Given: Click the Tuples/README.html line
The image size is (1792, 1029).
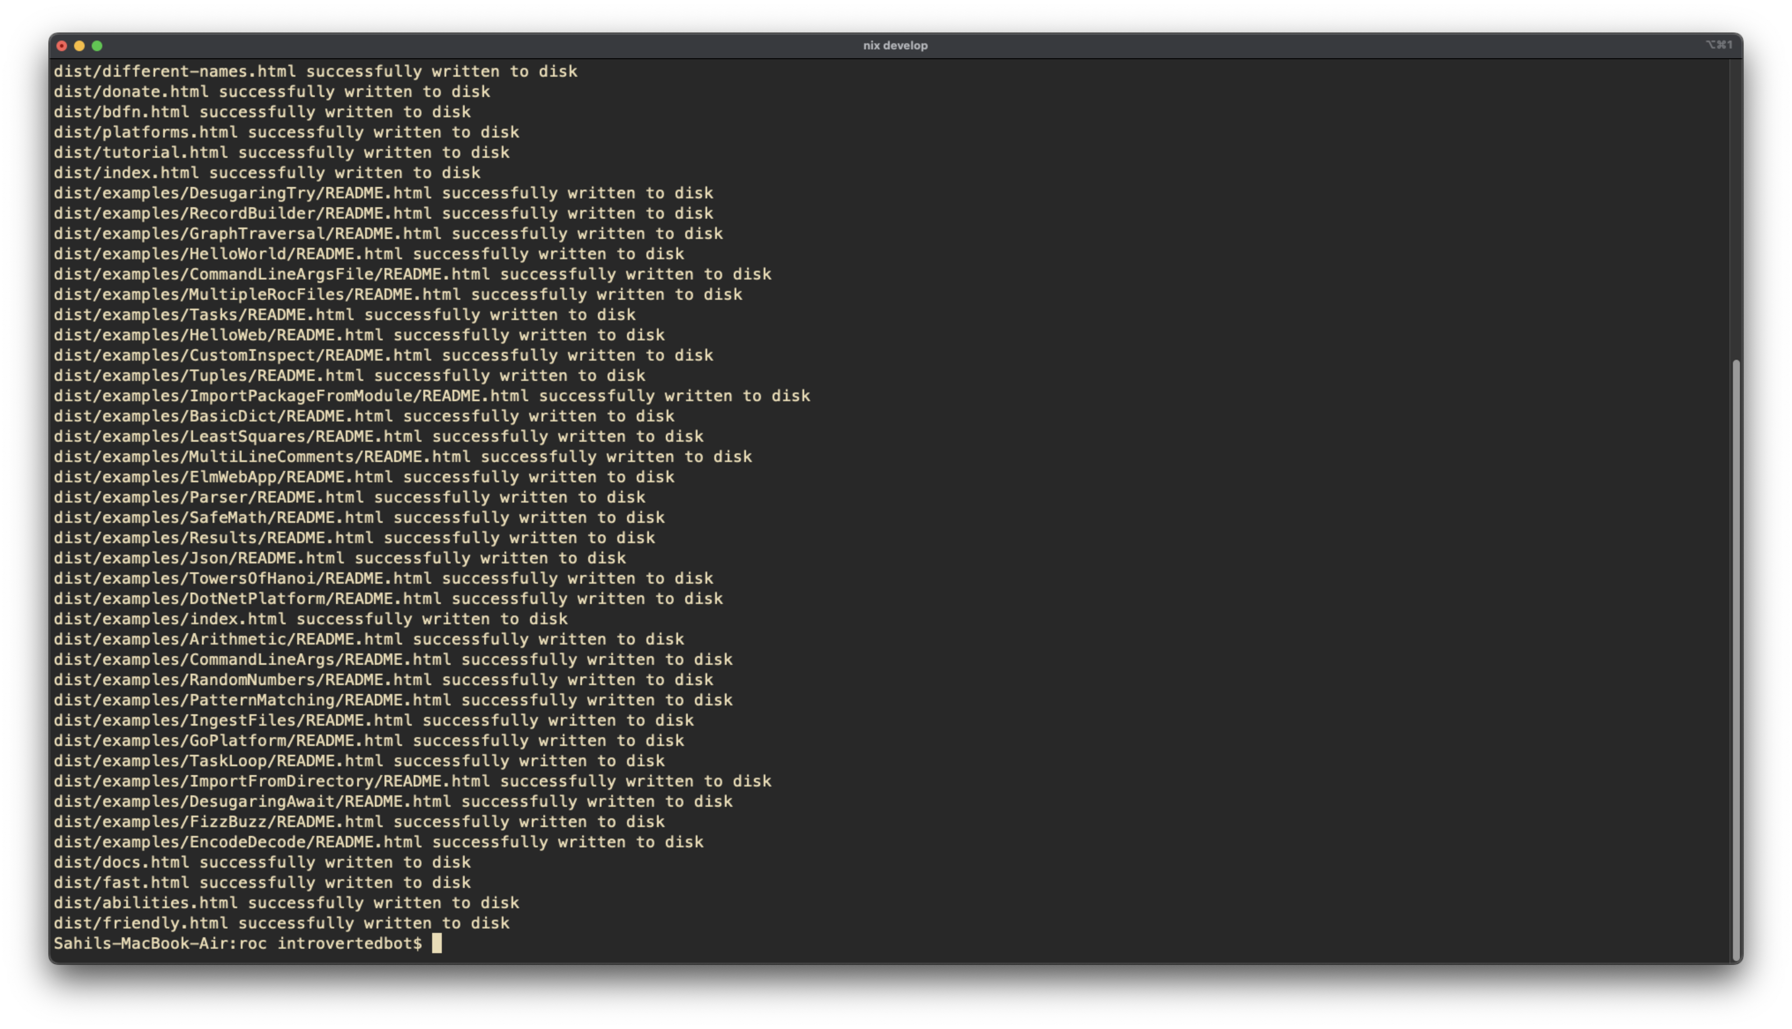Looking at the screenshot, I should pyautogui.click(x=350, y=375).
